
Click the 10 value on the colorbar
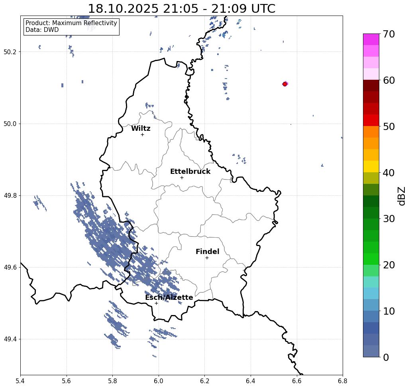(x=389, y=311)
